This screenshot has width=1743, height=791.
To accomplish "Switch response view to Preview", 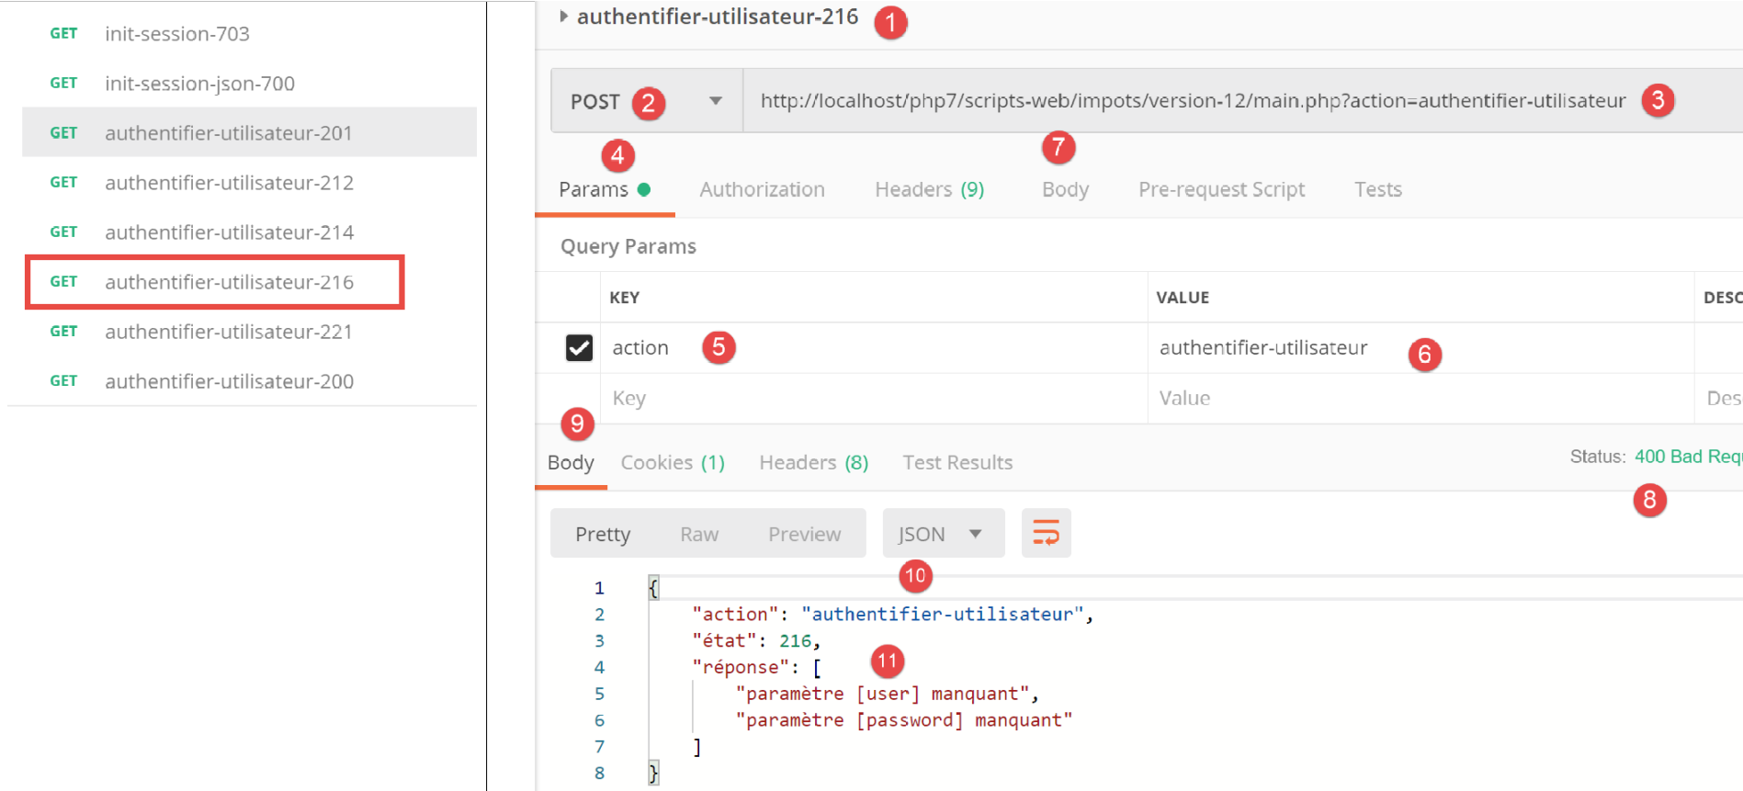I will click(804, 534).
